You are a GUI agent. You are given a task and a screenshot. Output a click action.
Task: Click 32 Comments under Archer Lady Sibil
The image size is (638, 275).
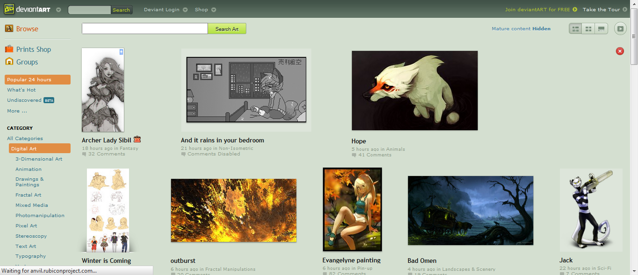107,154
